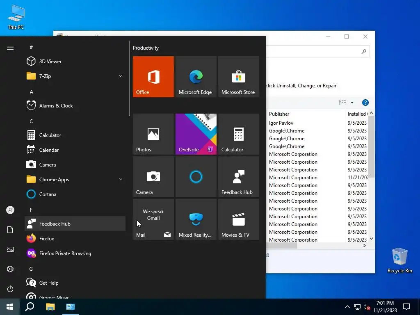Open Alarms & Clock in the app list
The height and width of the screenshot is (315, 420).
tap(75, 105)
